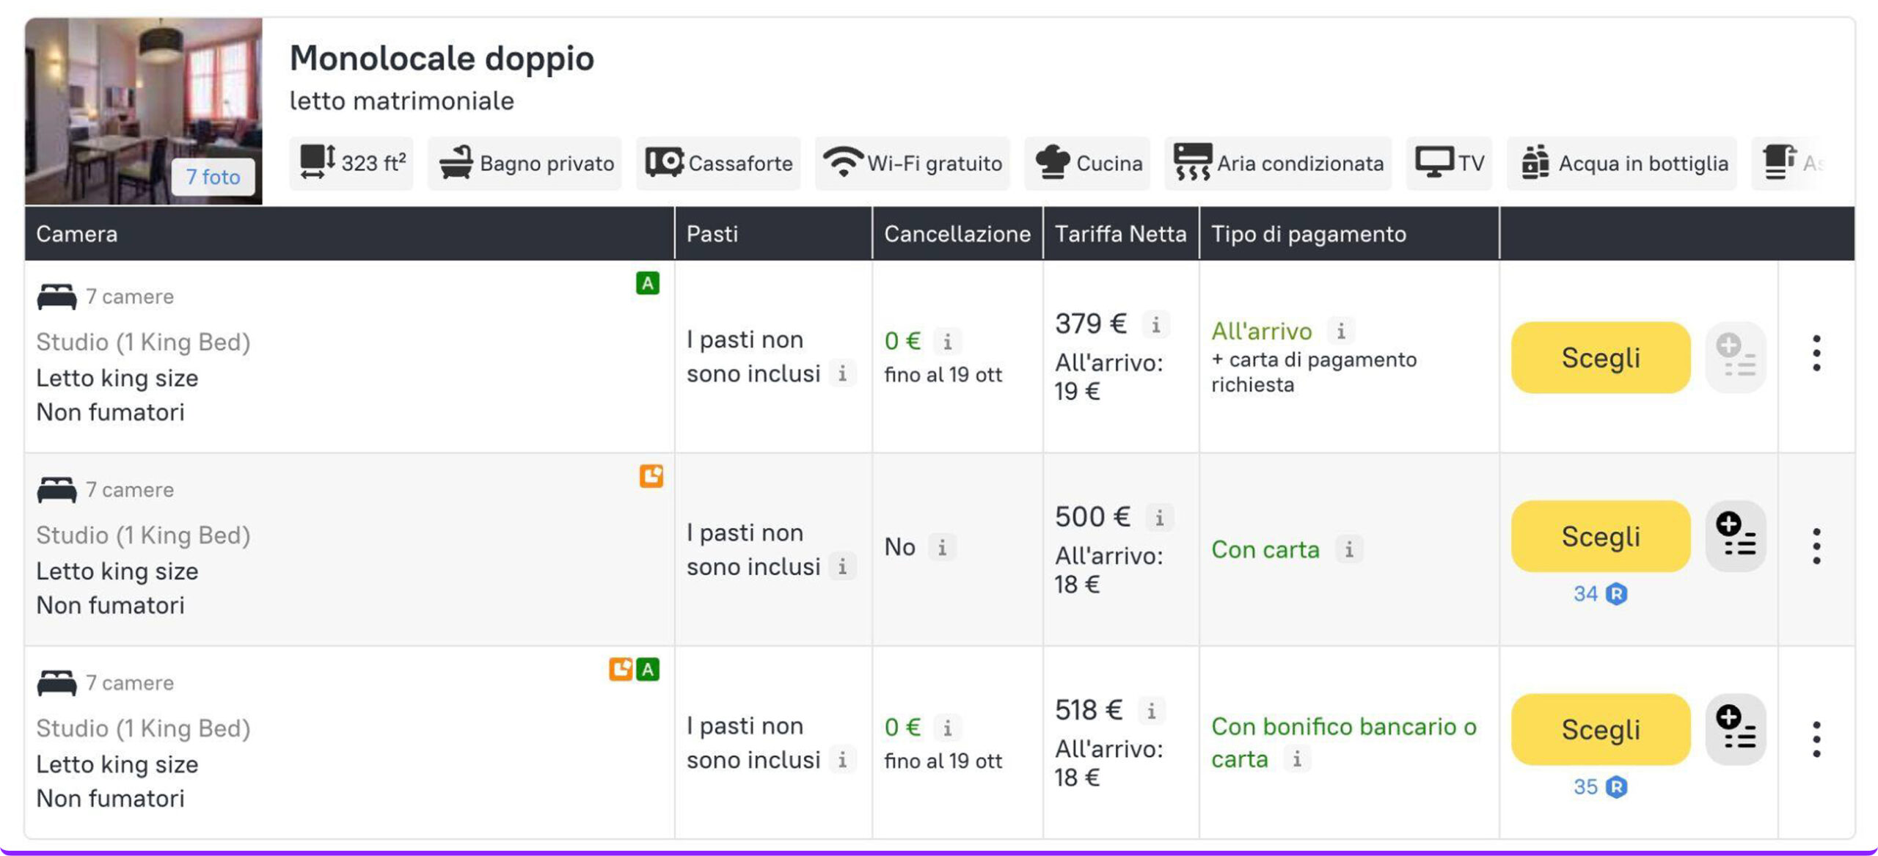Viewport: 1878px width, 856px height.
Task: Click info icon next to 'Con carta'
Action: click(x=1348, y=549)
